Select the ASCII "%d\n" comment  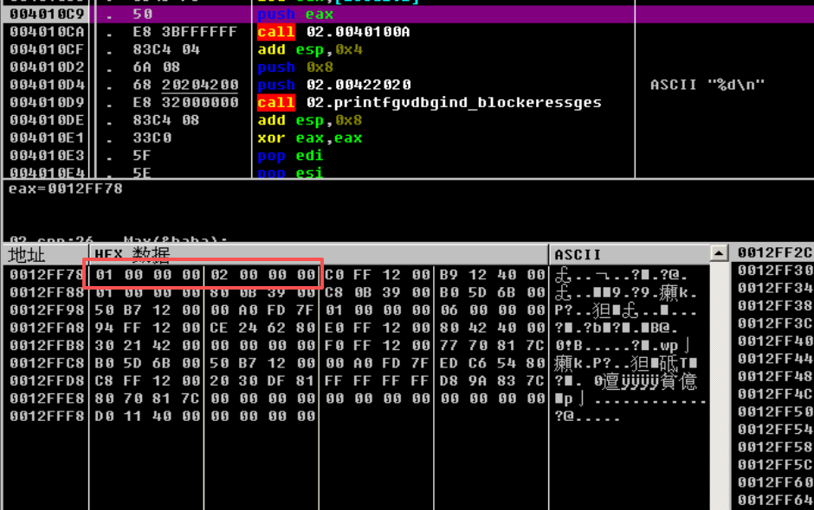[707, 85]
